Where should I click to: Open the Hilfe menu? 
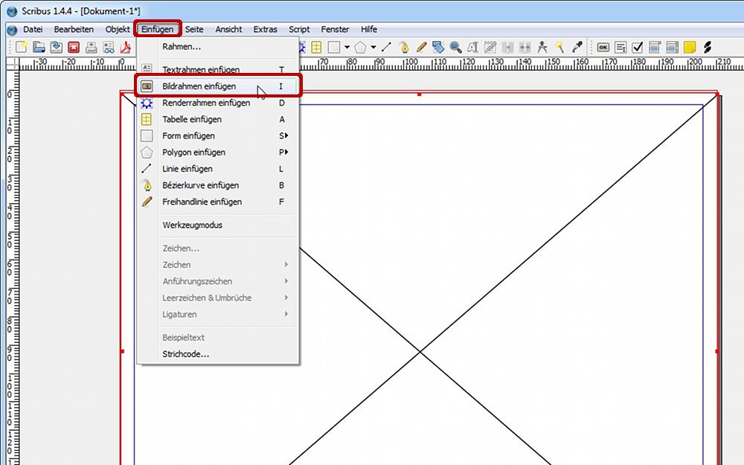tap(369, 29)
